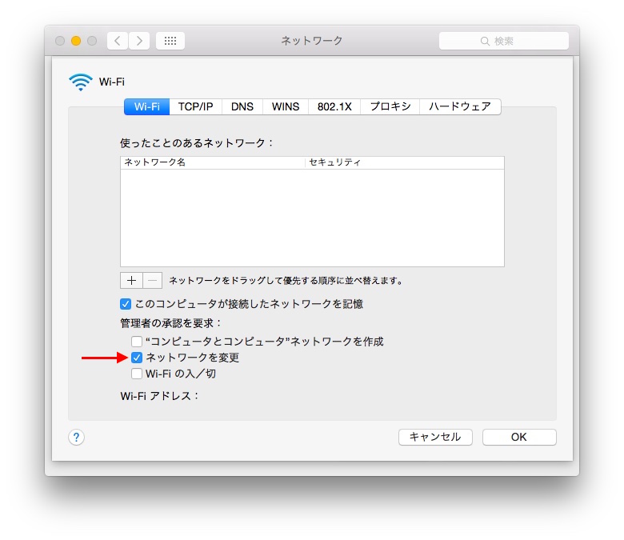Click the back navigation arrow
Viewport: 624px width, 540px height.
(x=118, y=41)
